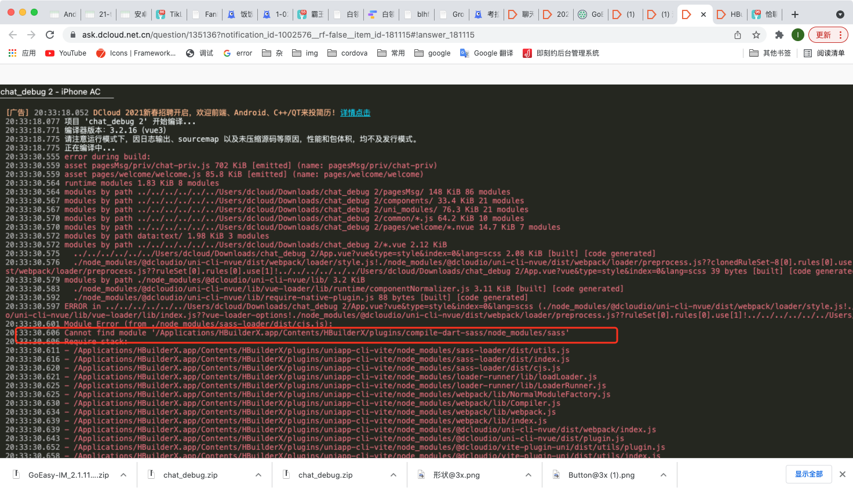853x491 pixels.
Task: Open the tab search dropdown arrow
Action: (840, 14)
